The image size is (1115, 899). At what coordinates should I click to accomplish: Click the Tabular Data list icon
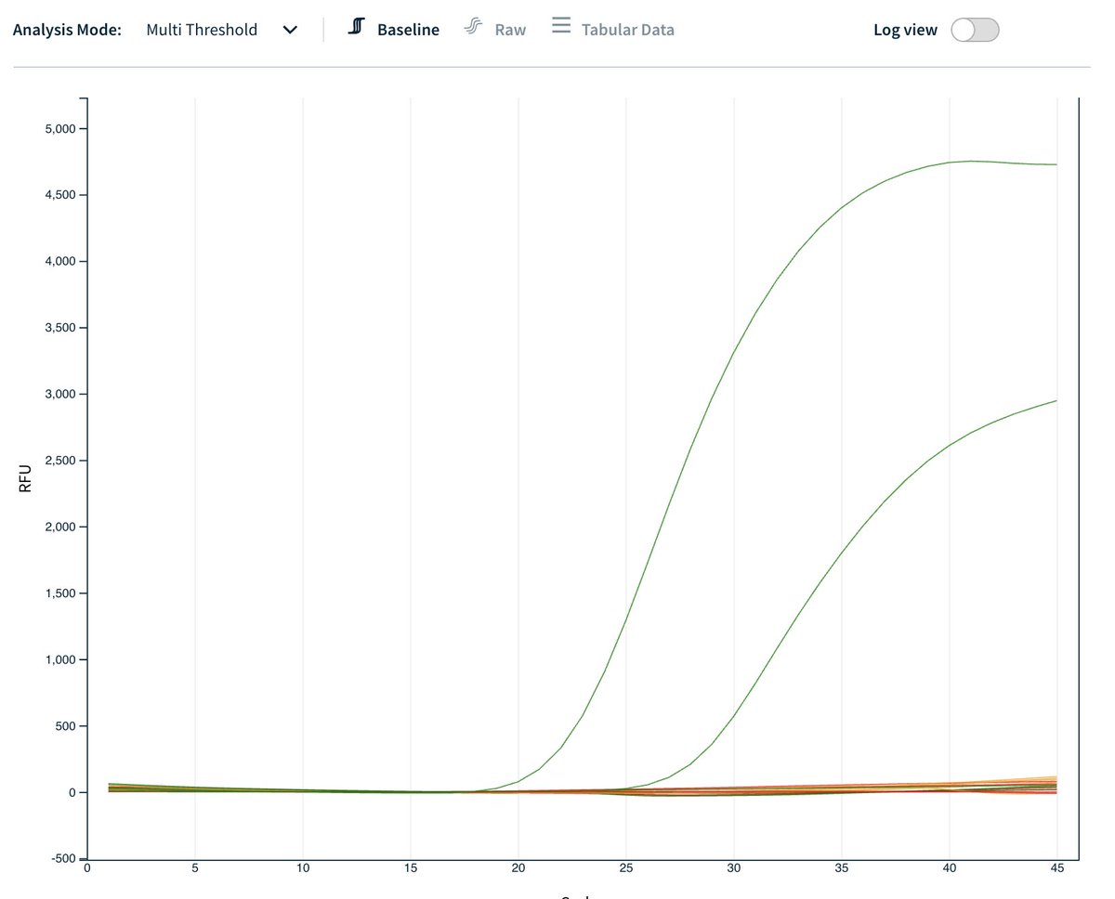click(561, 26)
